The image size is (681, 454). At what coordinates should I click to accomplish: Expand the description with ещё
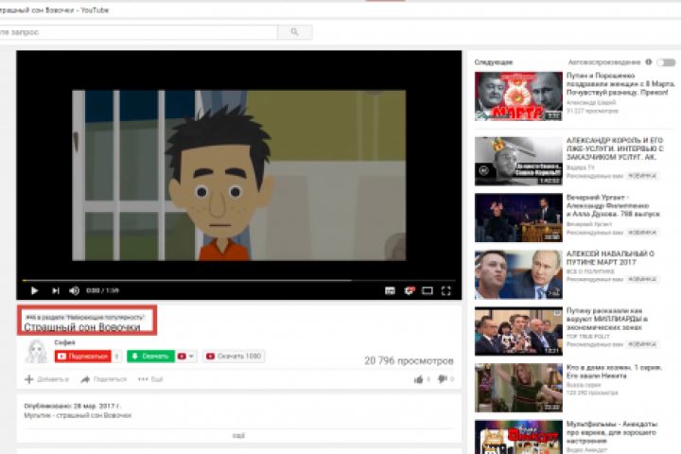[238, 435]
